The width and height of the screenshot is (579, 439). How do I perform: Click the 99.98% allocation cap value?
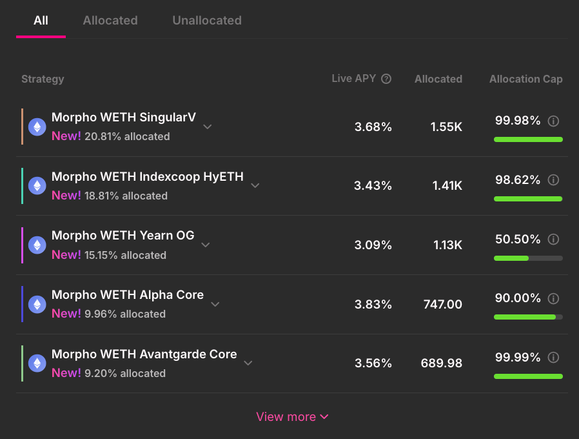pyautogui.click(x=517, y=121)
